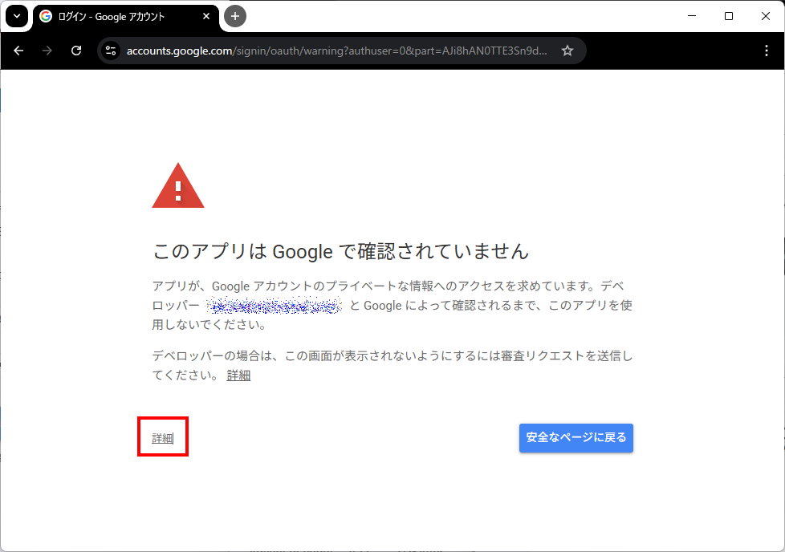
Task: Maximize the Chrome window
Action: pos(729,16)
